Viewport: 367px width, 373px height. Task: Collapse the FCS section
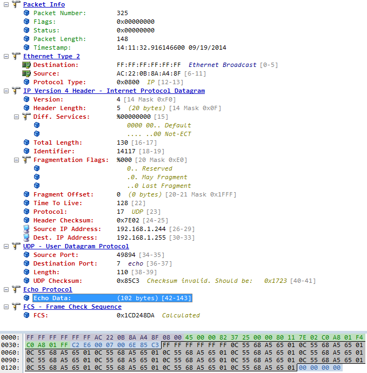pyautogui.click(x=6, y=307)
